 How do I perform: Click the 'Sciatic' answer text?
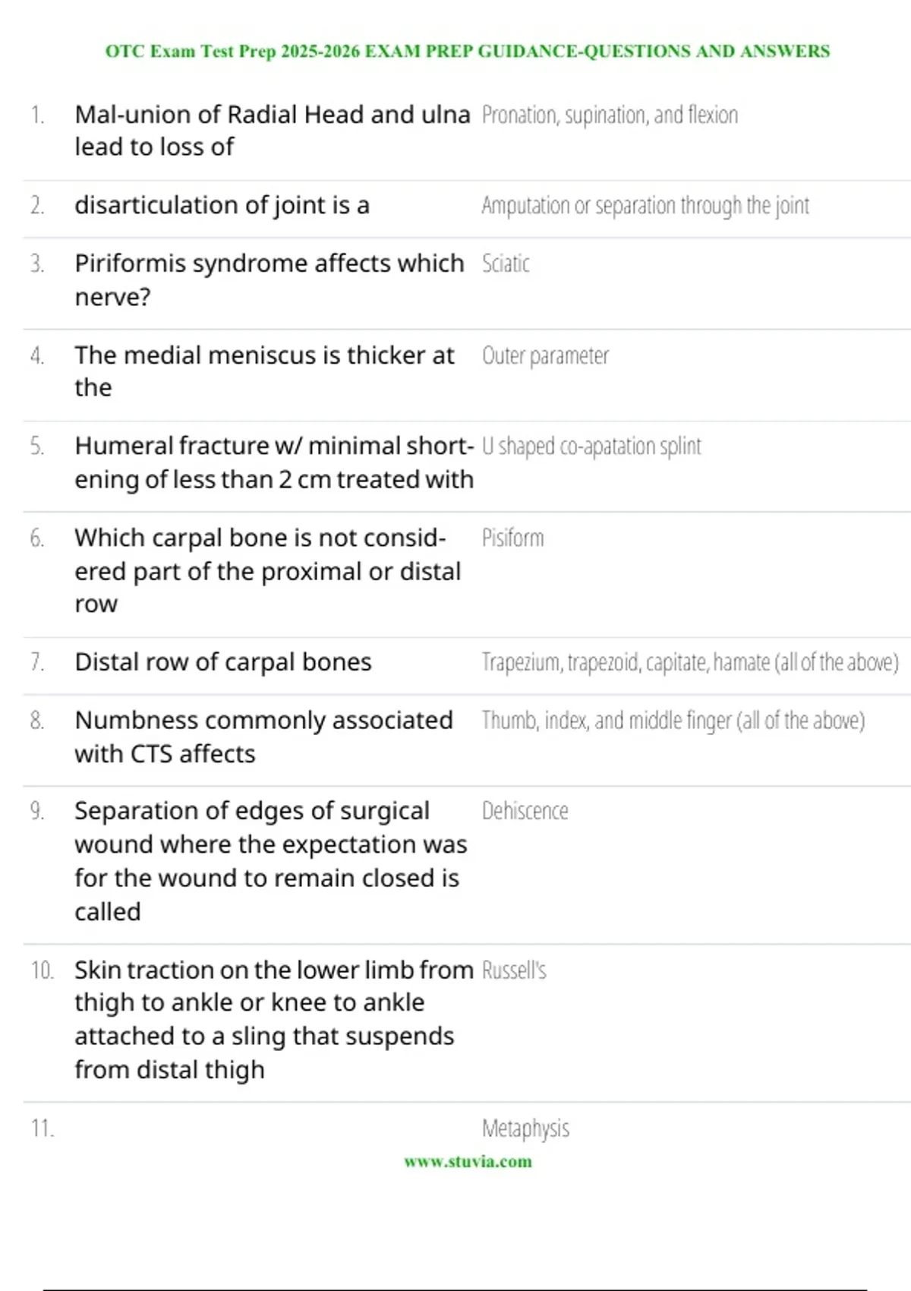[506, 264]
